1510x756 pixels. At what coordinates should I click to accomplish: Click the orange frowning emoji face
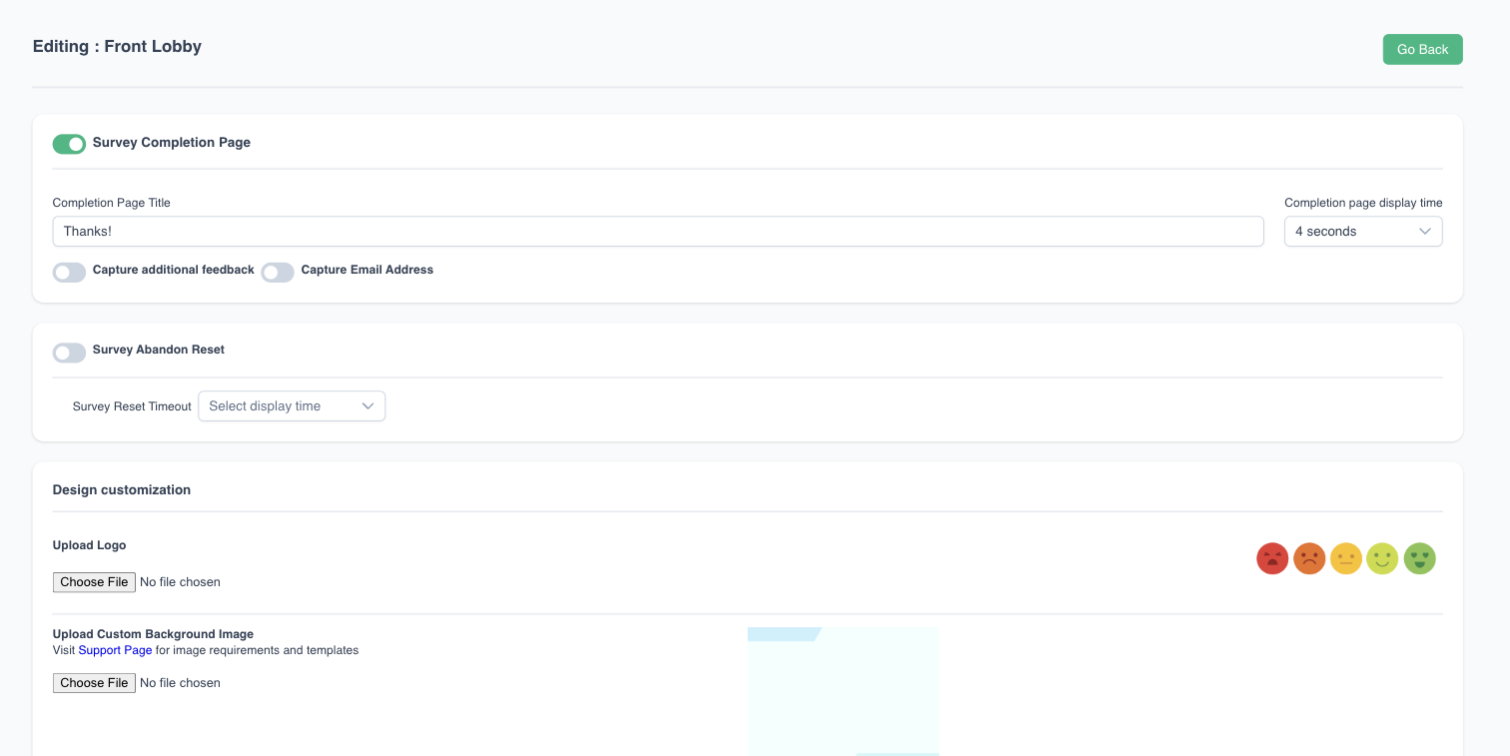point(1309,558)
